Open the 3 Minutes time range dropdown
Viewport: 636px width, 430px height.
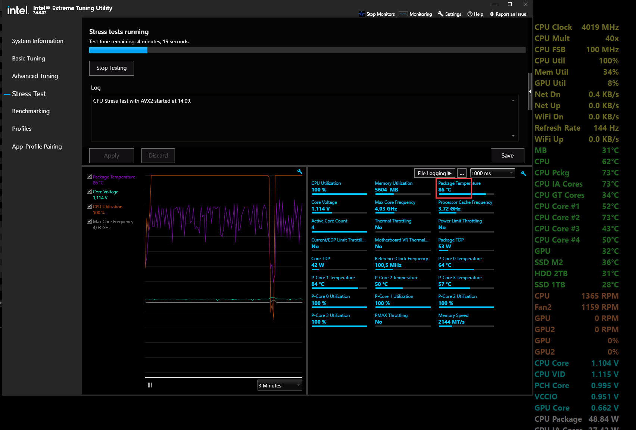(280, 385)
